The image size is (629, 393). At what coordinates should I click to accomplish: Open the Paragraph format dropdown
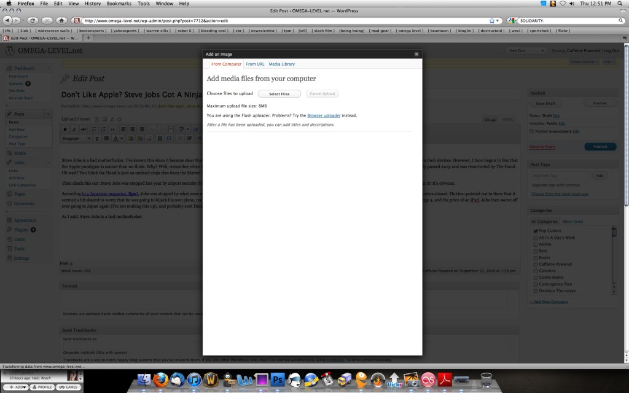point(77,138)
